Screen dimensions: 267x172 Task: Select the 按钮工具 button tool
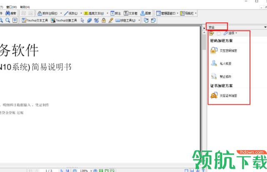pyautogui.click(x=125, y=20)
